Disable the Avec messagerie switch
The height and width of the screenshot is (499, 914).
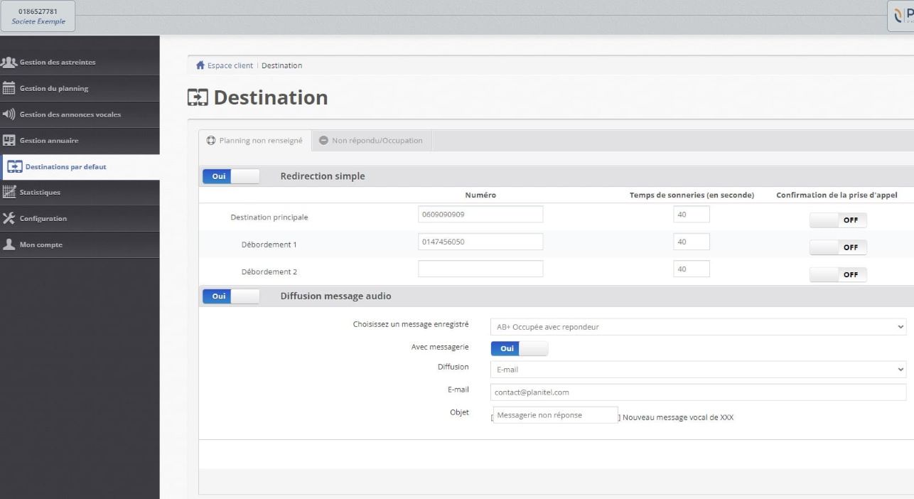click(x=519, y=348)
